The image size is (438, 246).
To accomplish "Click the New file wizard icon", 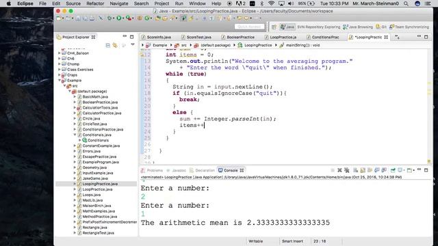I will point(58,18).
